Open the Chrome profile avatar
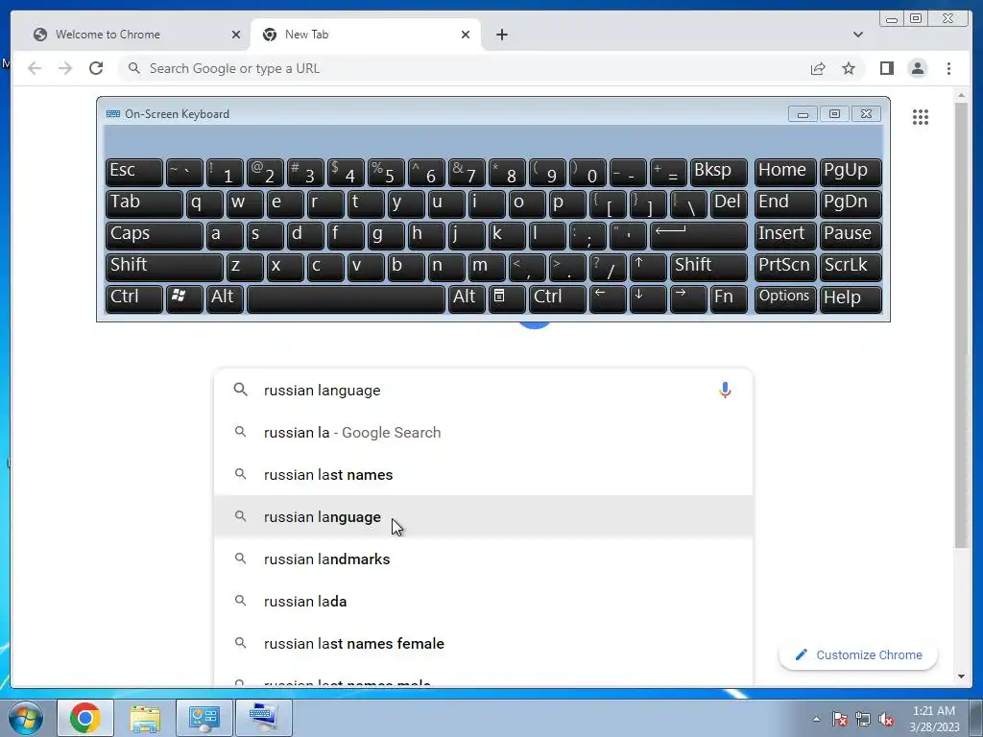The height and width of the screenshot is (737, 983). (917, 68)
